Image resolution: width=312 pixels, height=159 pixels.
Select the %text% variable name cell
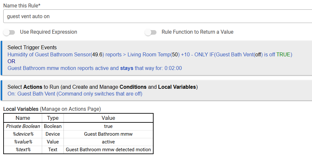[23, 150]
